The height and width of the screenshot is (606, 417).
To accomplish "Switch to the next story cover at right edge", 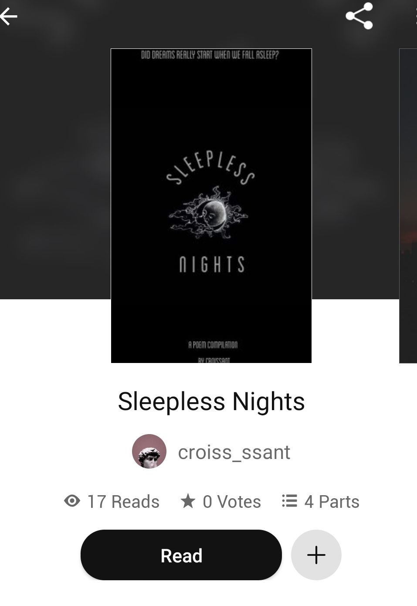I will (408, 205).
